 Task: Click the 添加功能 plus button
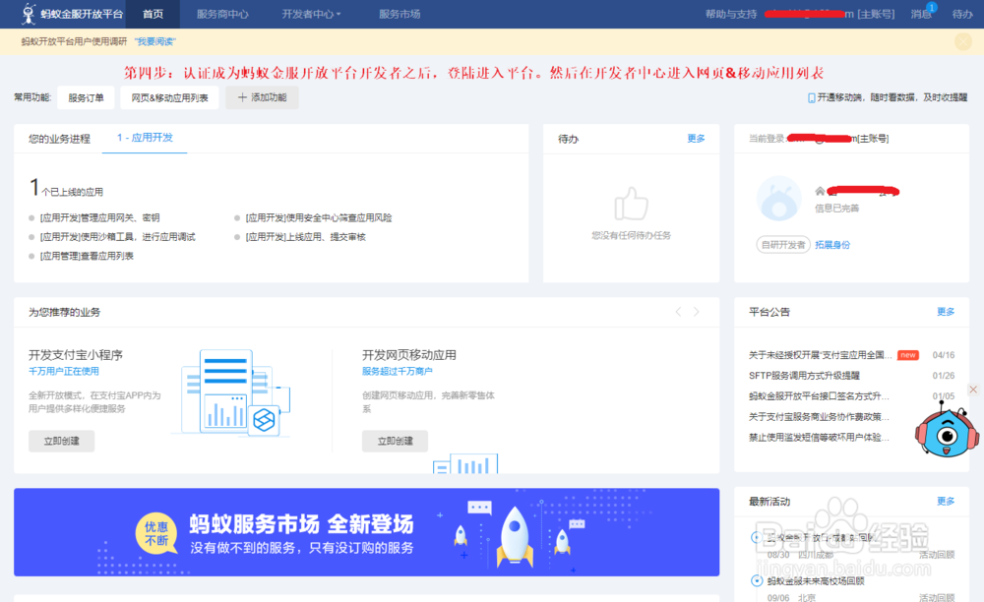[x=262, y=97]
